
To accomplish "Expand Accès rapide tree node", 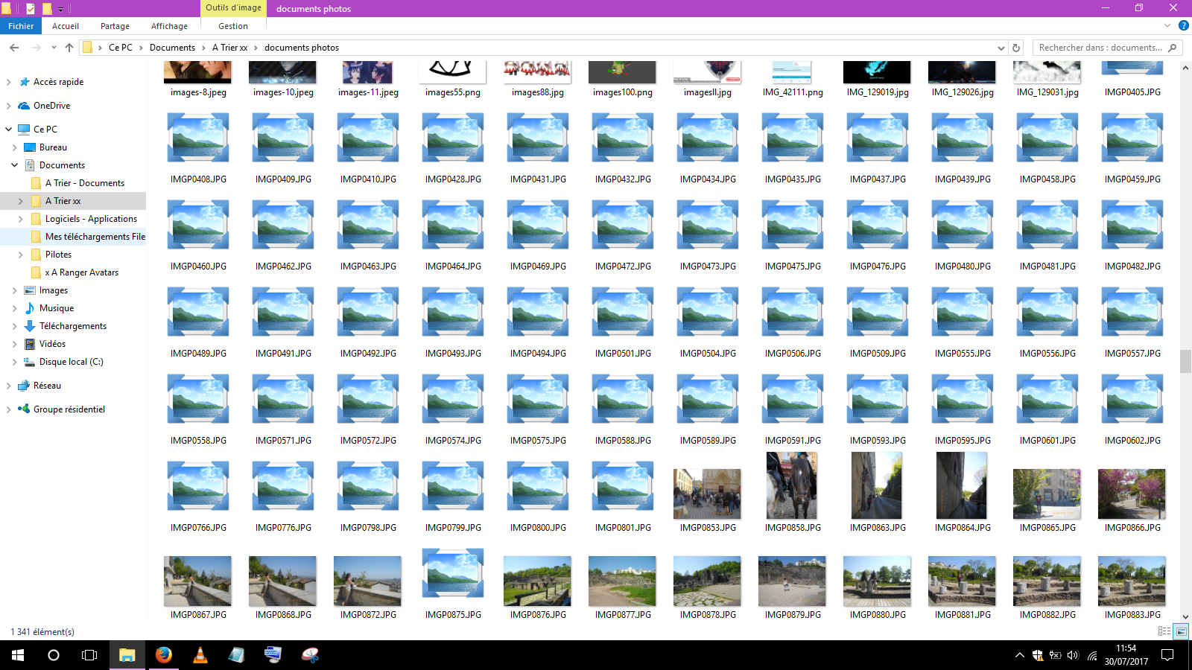I will [x=8, y=82].
